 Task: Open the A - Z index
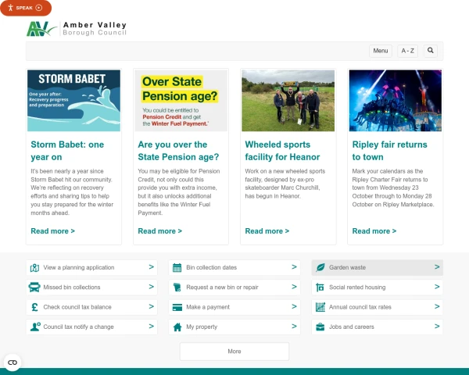pos(407,51)
